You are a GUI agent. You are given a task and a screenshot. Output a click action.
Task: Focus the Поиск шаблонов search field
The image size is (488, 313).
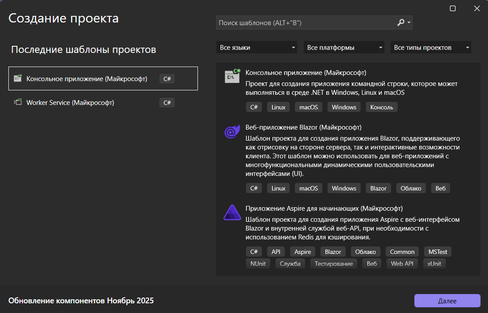click(x=304, y=22)
